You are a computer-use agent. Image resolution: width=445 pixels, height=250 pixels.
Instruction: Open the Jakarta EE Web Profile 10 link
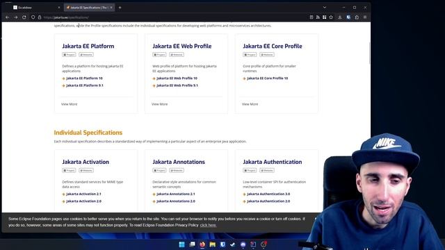(177, 78)
